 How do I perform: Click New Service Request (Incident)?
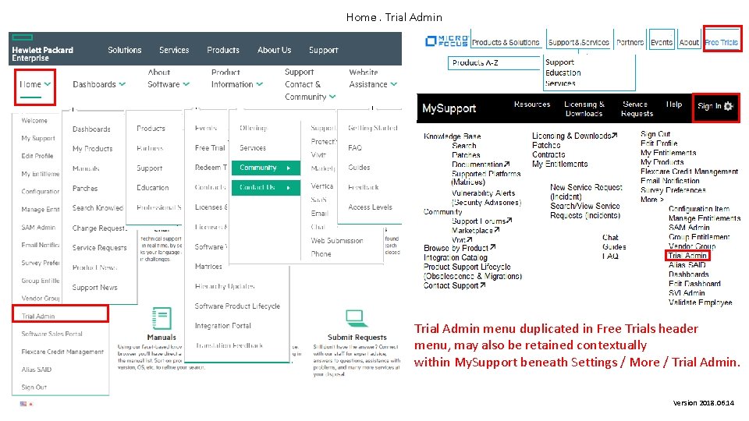tap(586, 192)
